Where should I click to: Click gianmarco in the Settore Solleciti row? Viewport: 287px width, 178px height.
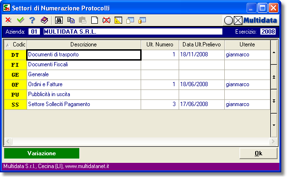click(247, 105)
